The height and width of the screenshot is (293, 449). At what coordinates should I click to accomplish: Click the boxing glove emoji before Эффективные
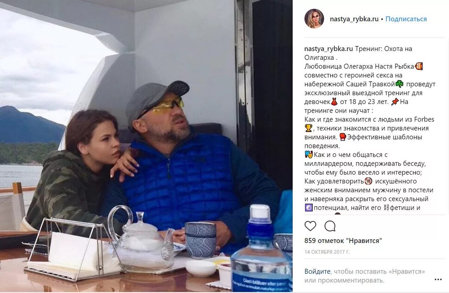tap(343, 137)
